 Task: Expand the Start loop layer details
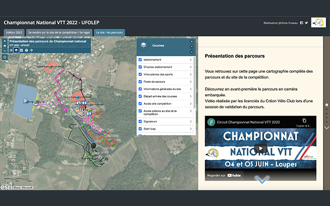190,129
